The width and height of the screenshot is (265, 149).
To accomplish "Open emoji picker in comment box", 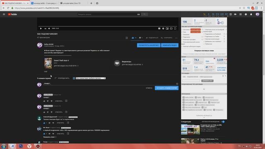I will (x=177, y=84).
